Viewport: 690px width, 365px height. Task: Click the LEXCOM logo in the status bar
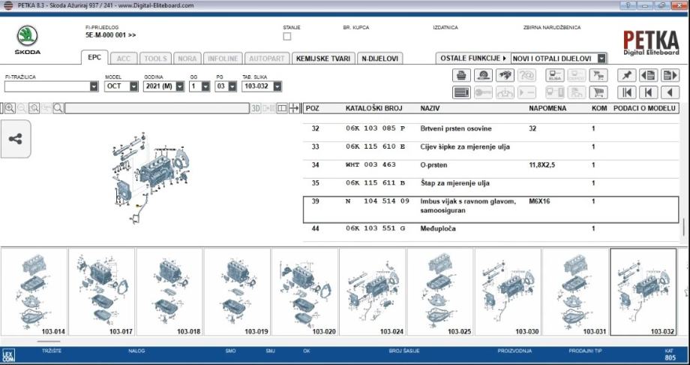pyautogui.click(x=8, y=354)
